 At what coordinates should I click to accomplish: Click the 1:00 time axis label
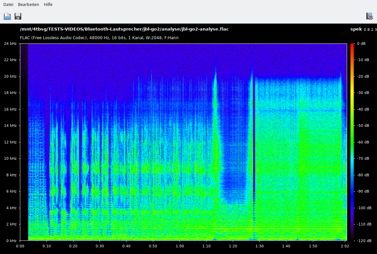(x=180, y=246)
